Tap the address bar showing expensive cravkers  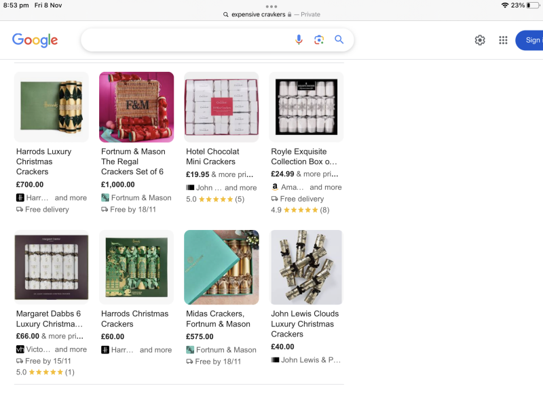tap(271, 14)
